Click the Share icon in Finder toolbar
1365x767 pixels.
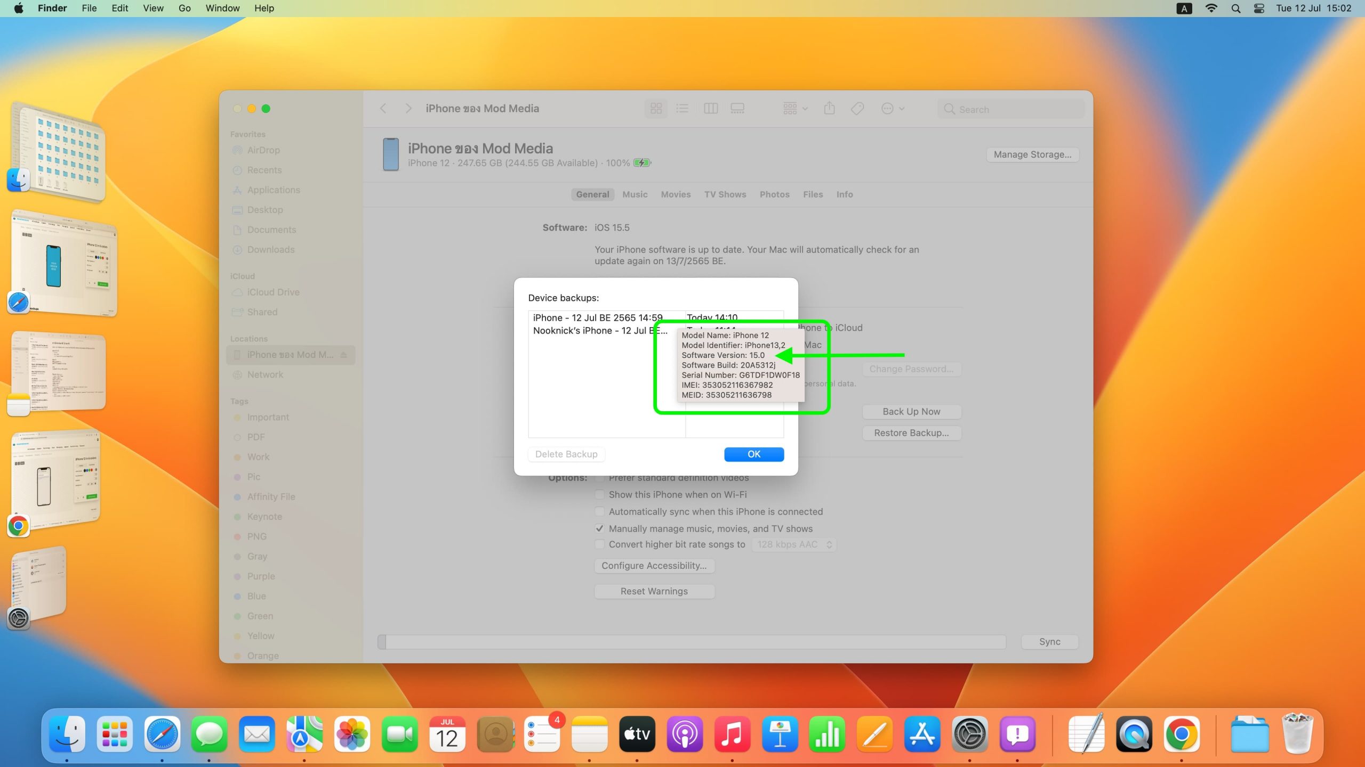tap(829, 109)
